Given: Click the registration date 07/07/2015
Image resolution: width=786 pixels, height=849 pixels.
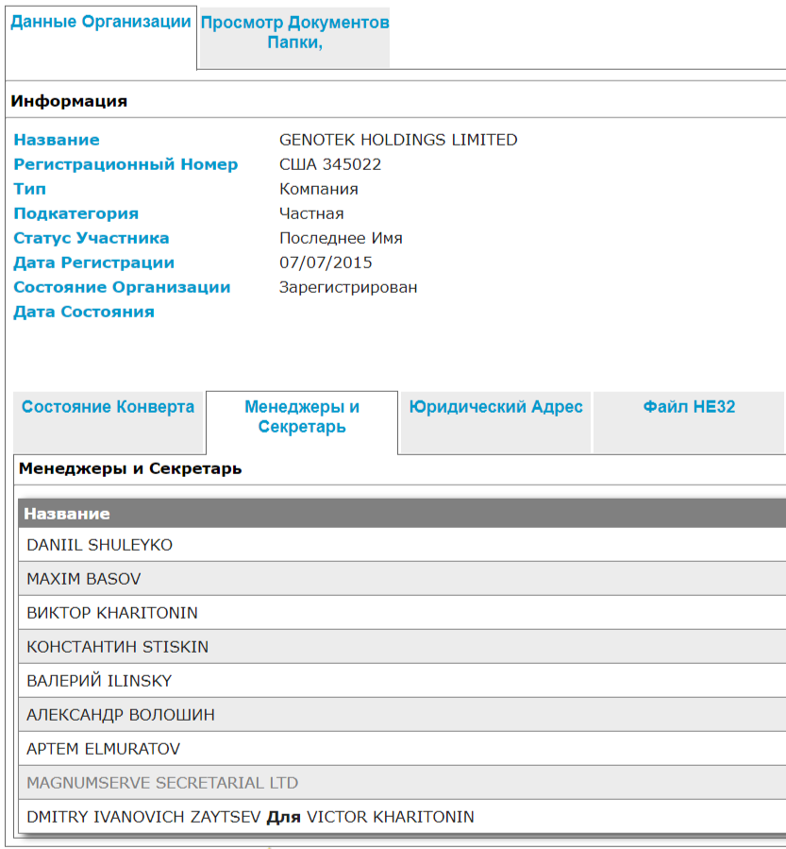Looking at the screenshot, I should point(326,263).
